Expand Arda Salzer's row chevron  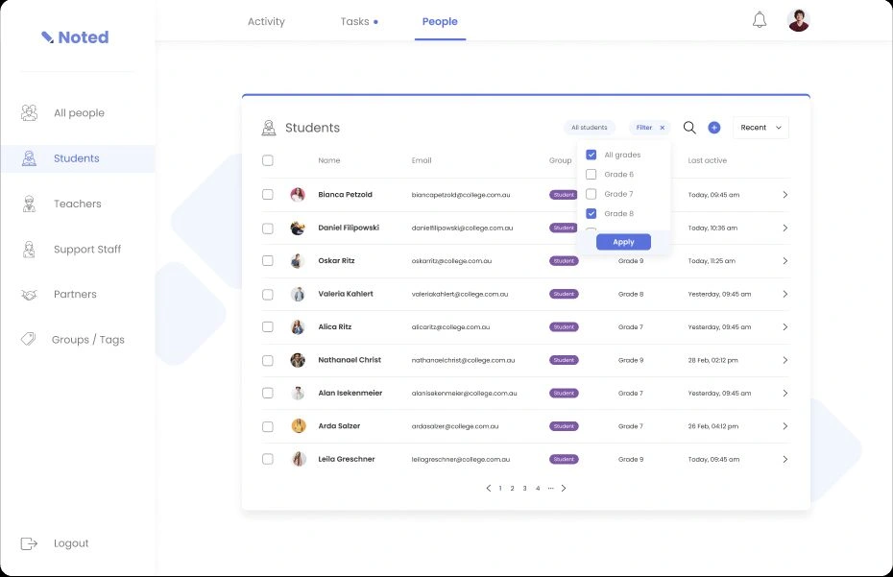click(x=784, y=426)
